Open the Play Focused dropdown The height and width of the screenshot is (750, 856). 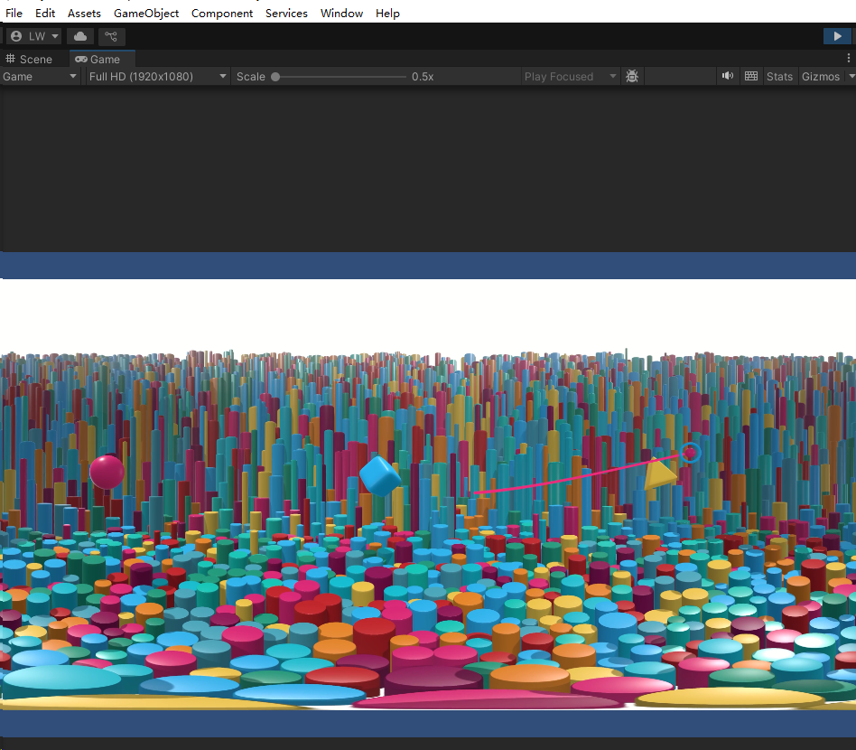pyautogui.click(x=570, y=77)
